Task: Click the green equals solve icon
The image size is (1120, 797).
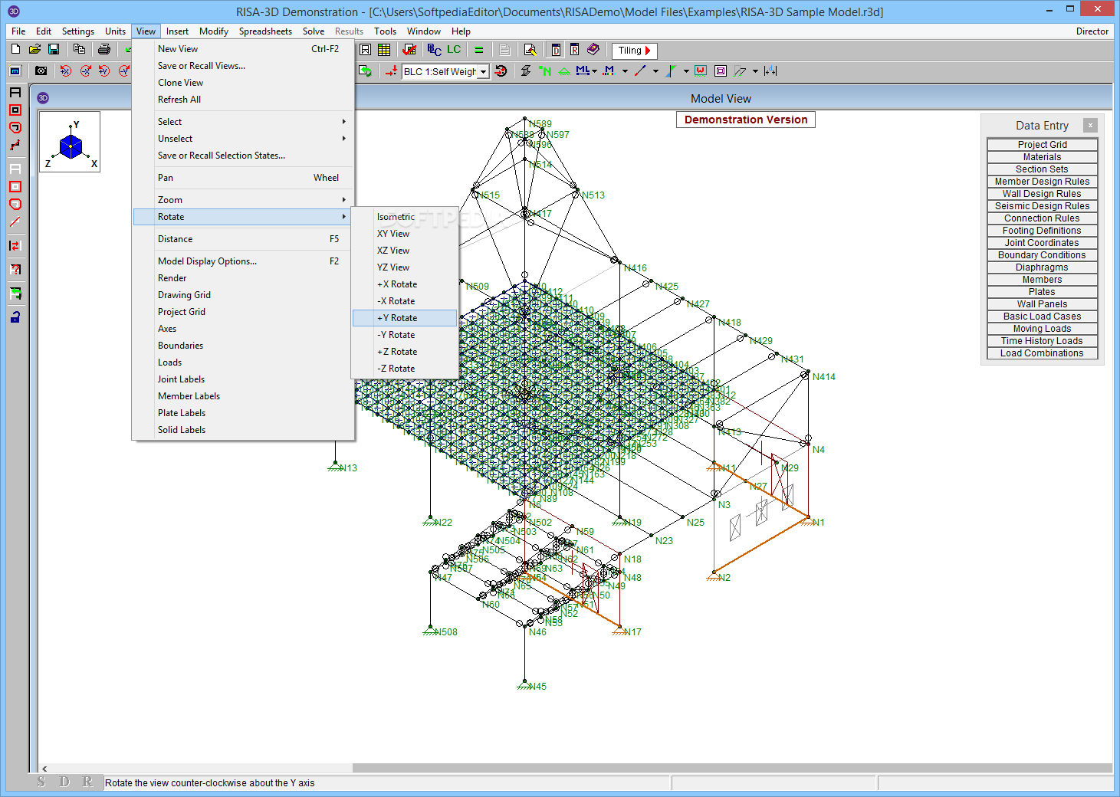Action: (x=479, y=50)
